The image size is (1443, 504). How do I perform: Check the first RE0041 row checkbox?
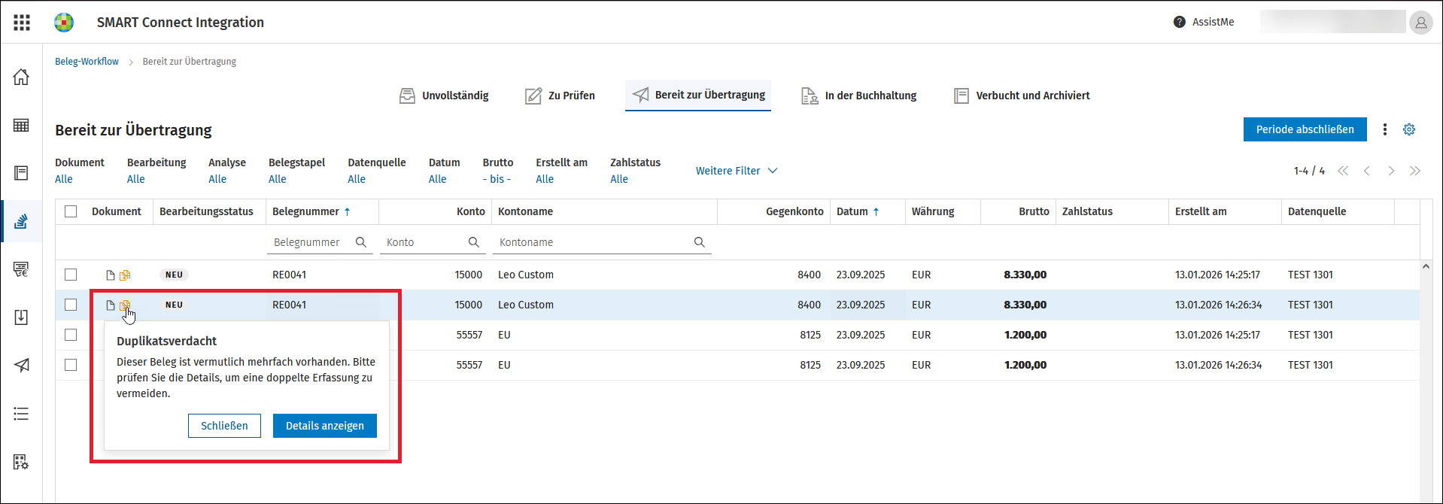(x=71, y=275)
